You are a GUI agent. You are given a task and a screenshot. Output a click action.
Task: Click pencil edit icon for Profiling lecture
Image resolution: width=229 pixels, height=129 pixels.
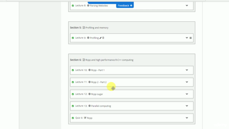coord(101,38)
